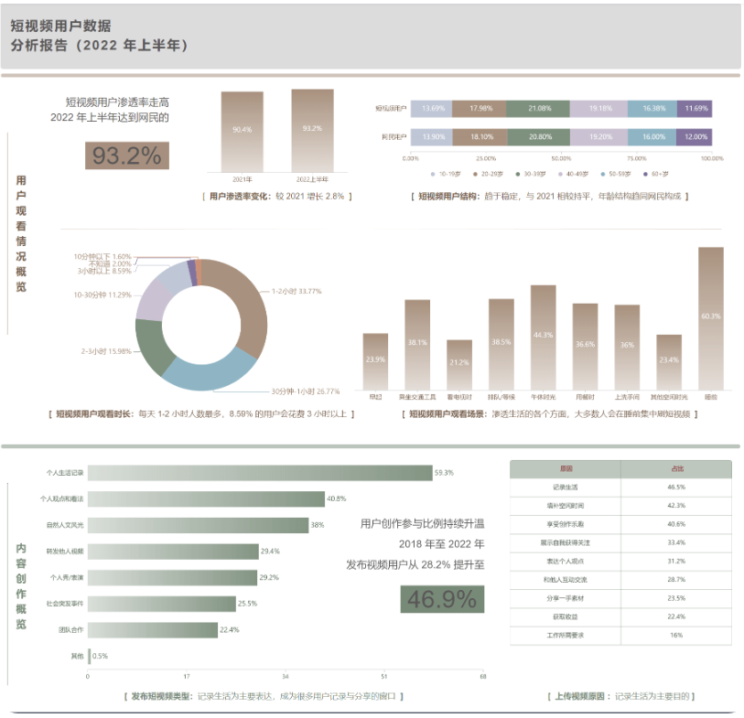The height and width of the screenshot is (718, 744).
Task: Select the 展示自我获得关注 table row
Action: point(620,543)
